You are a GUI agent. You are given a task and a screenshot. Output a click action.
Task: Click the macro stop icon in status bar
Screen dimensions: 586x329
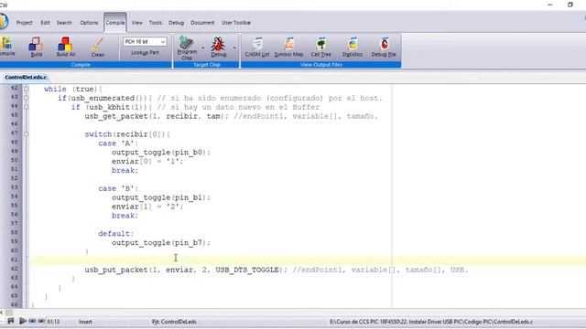(41, 321)
